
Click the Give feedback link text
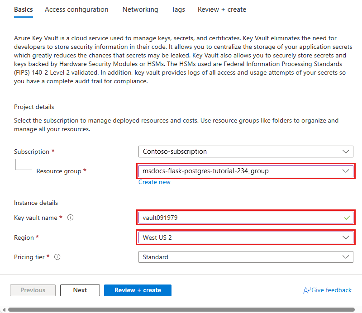[x=332, y=290]
